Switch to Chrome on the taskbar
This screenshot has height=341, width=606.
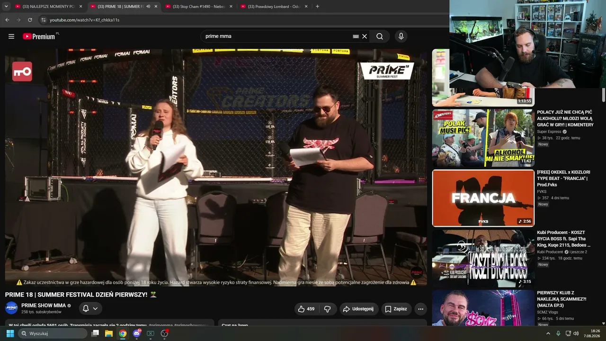coord(123,333)
